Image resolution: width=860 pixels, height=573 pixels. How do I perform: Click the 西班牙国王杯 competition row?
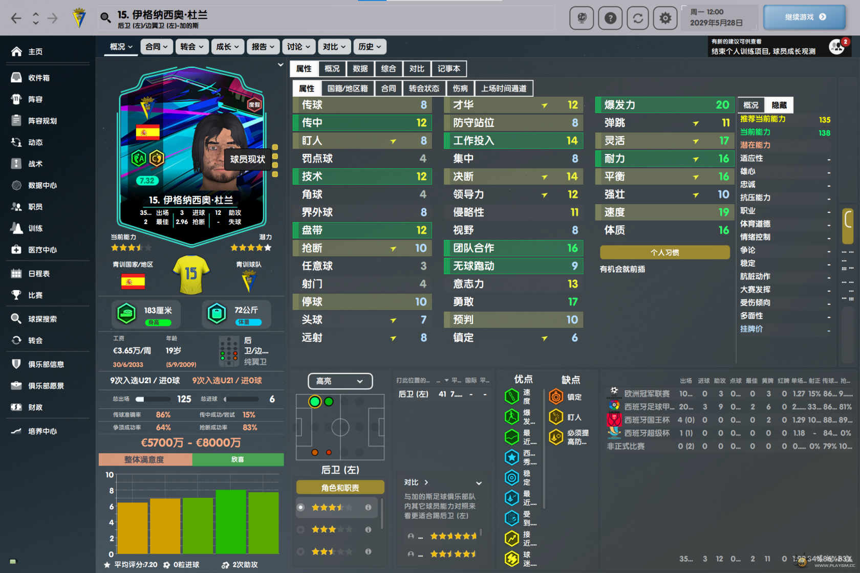coord(729,420)
